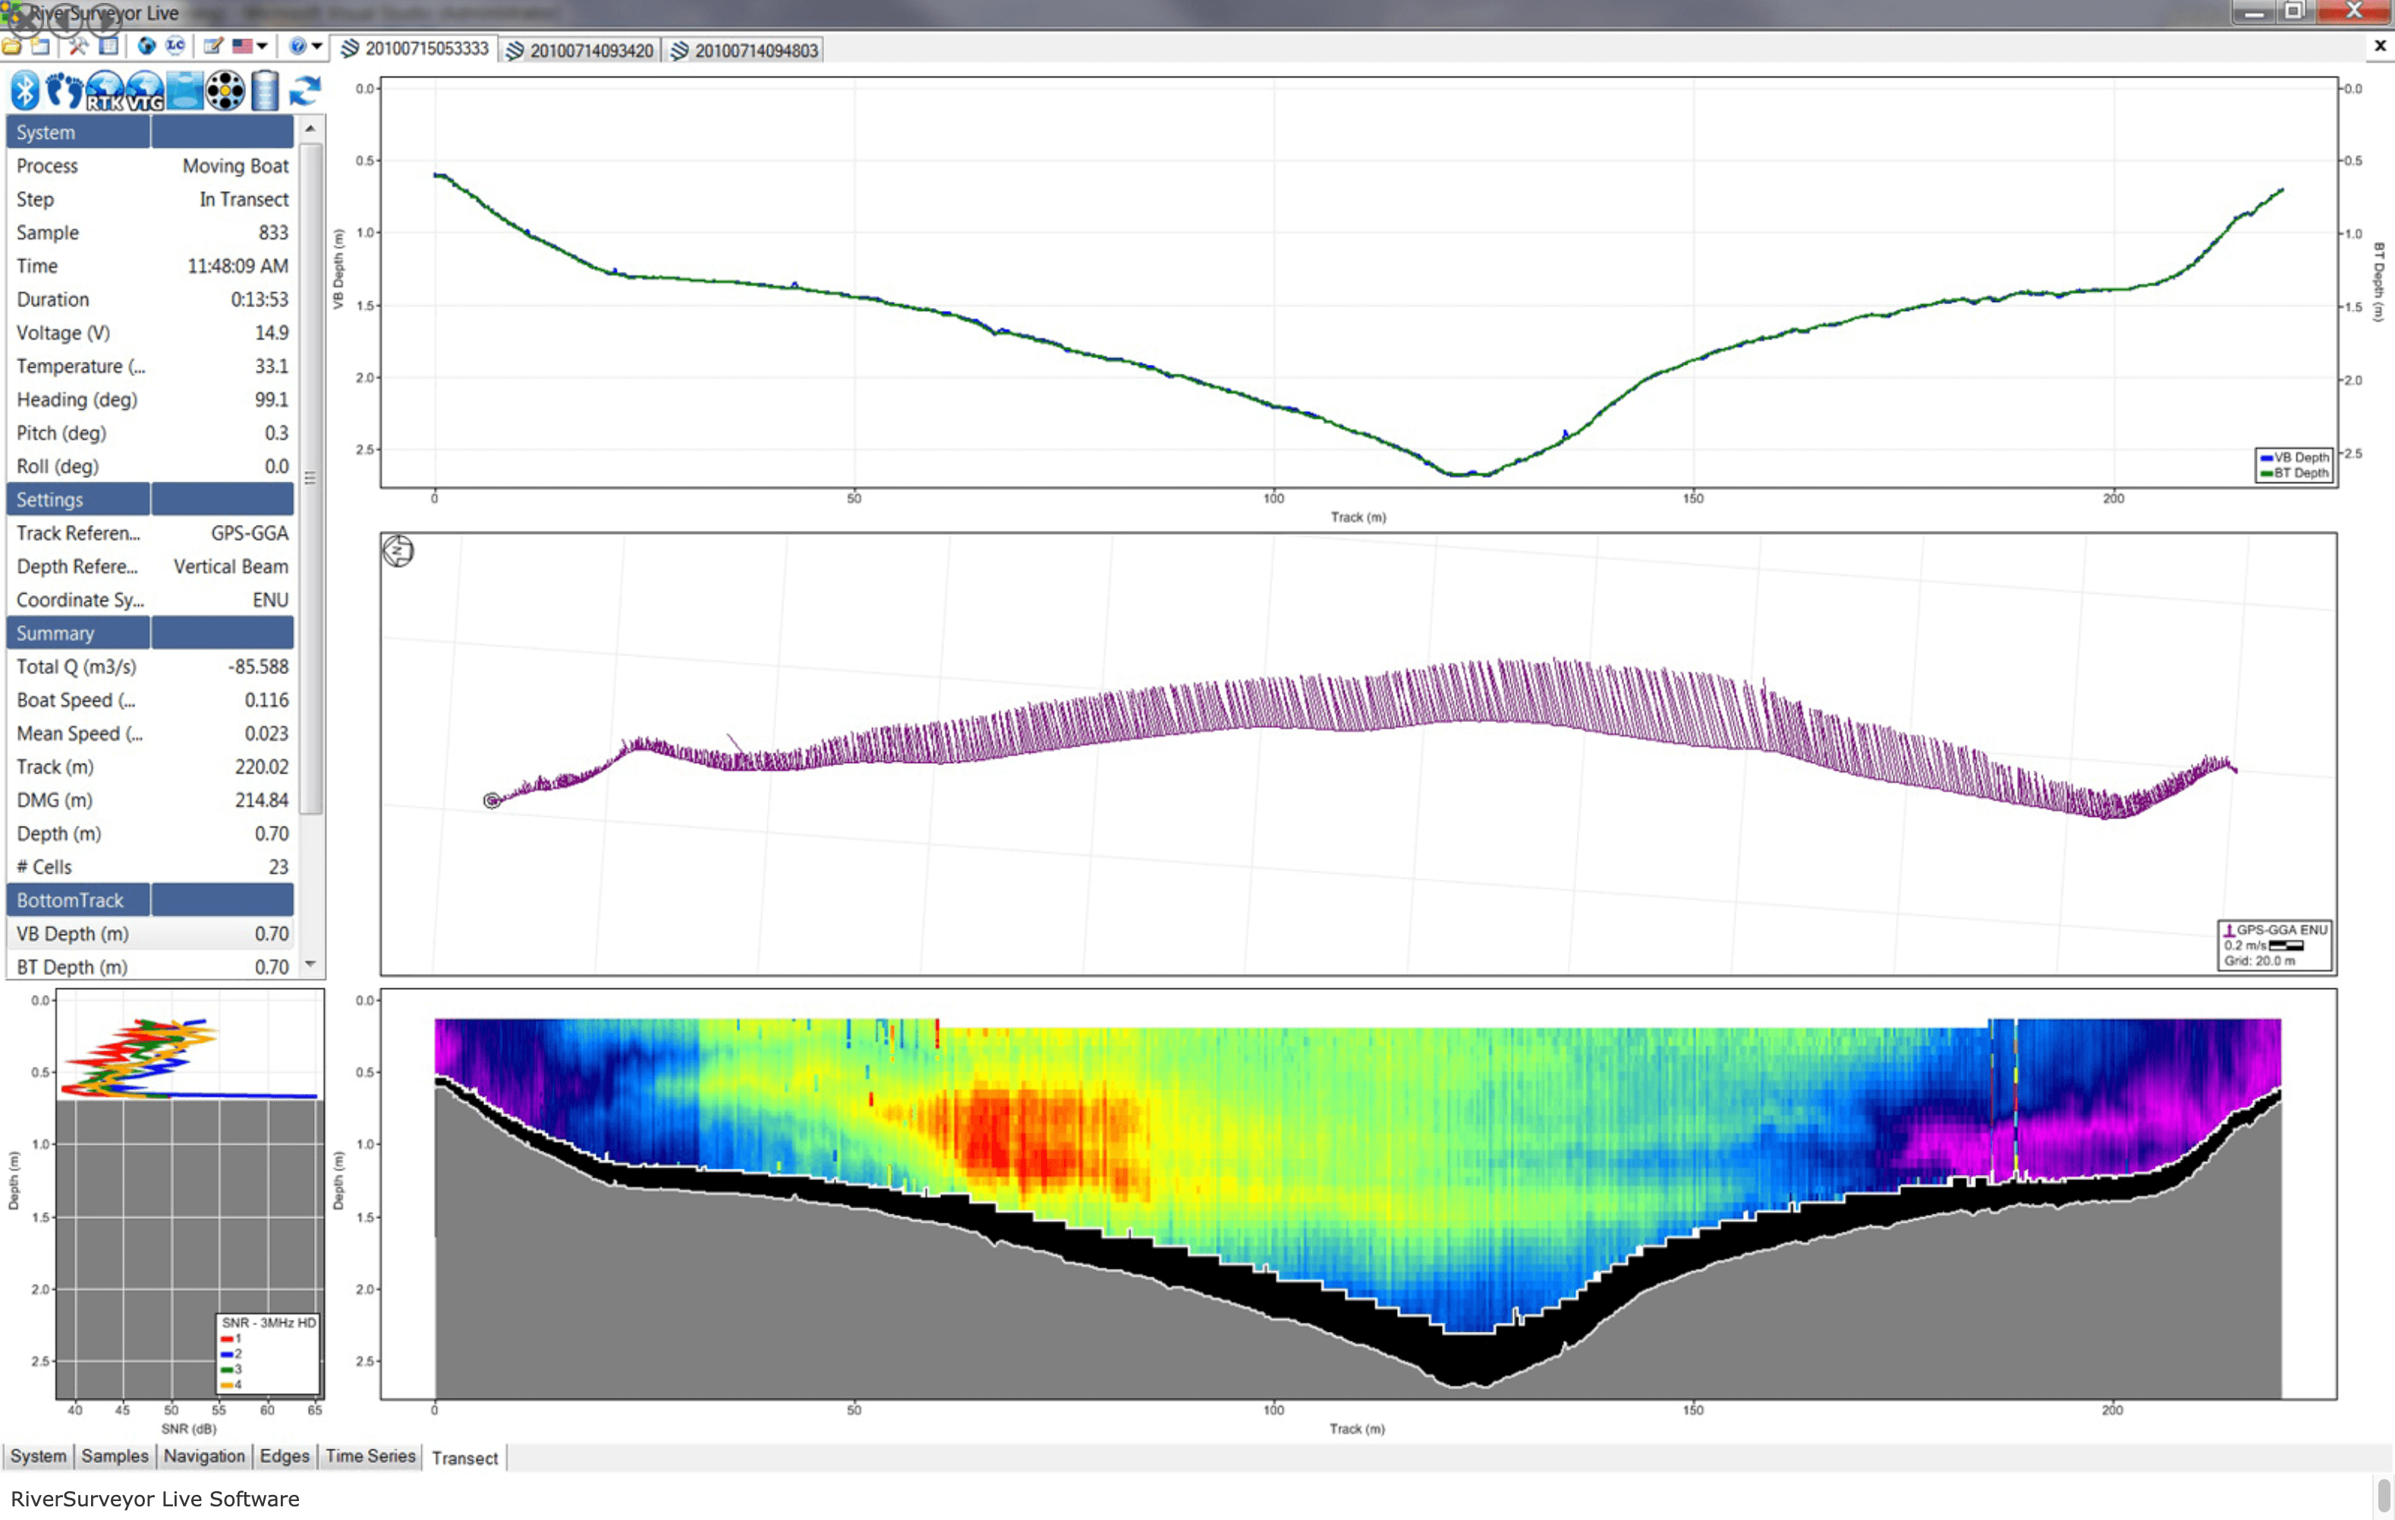Click the blue footprints bottom-track icon
2395x1520 pixels.
coord(65,90)
